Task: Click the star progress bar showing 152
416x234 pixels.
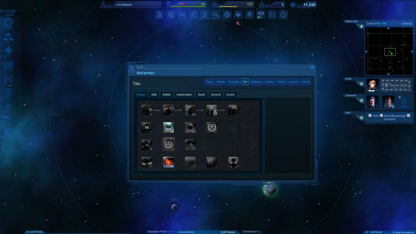Action: pos(236,5)
